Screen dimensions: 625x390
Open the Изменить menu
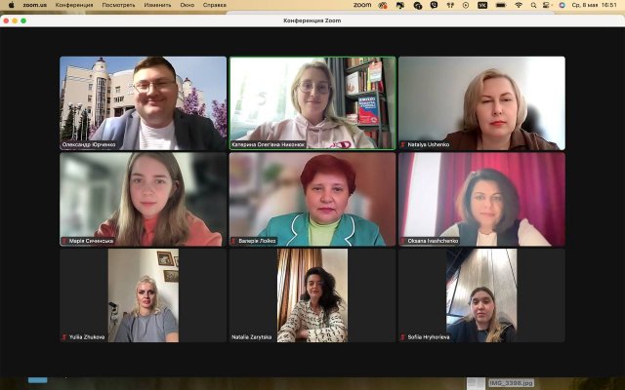(x=157, y=5)
